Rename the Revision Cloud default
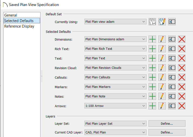 pos(172,68)
